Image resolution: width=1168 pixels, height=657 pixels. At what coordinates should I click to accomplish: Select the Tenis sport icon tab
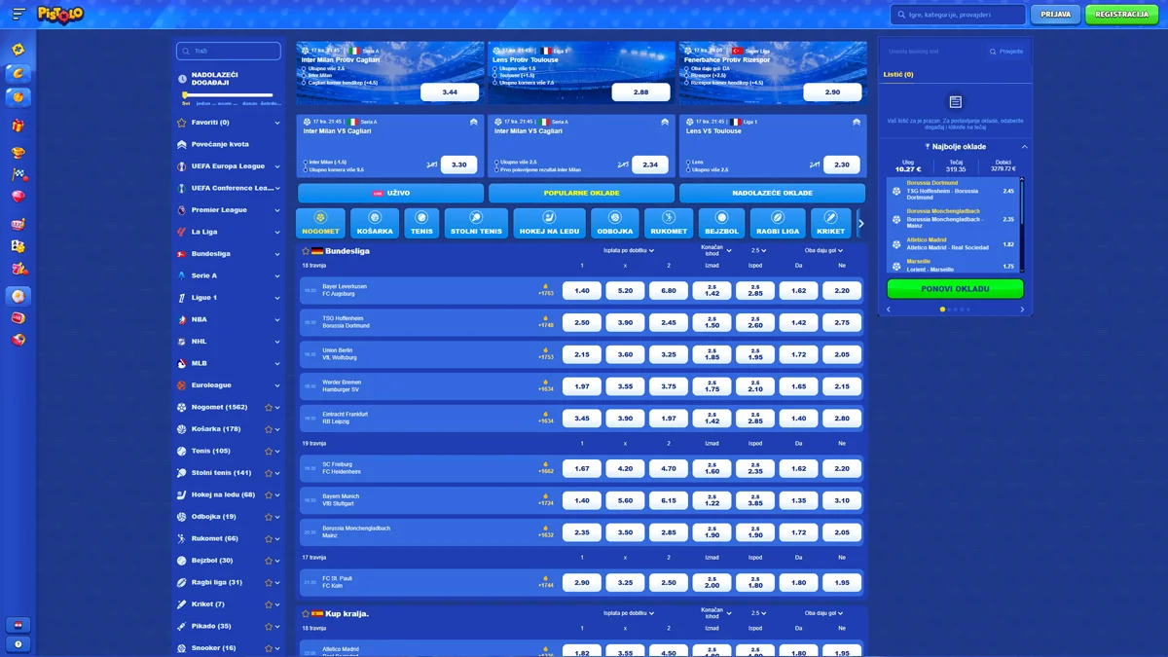tap(421, 223)
